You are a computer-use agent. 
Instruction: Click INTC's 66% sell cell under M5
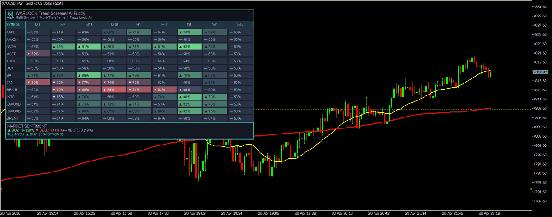63,97
